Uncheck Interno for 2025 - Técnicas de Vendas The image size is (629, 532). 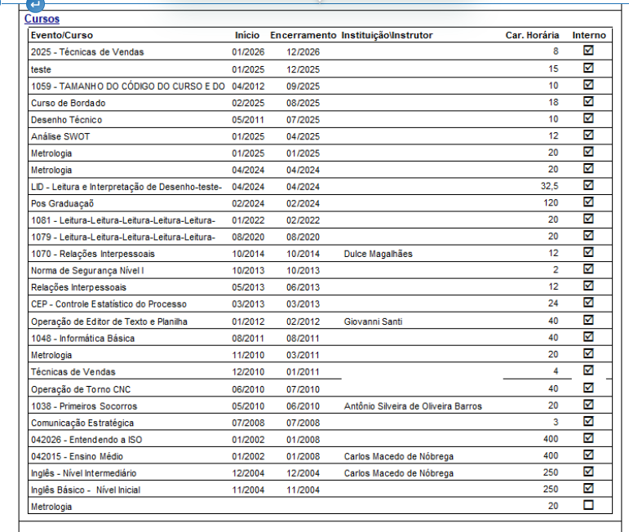(x=588, y=51)
